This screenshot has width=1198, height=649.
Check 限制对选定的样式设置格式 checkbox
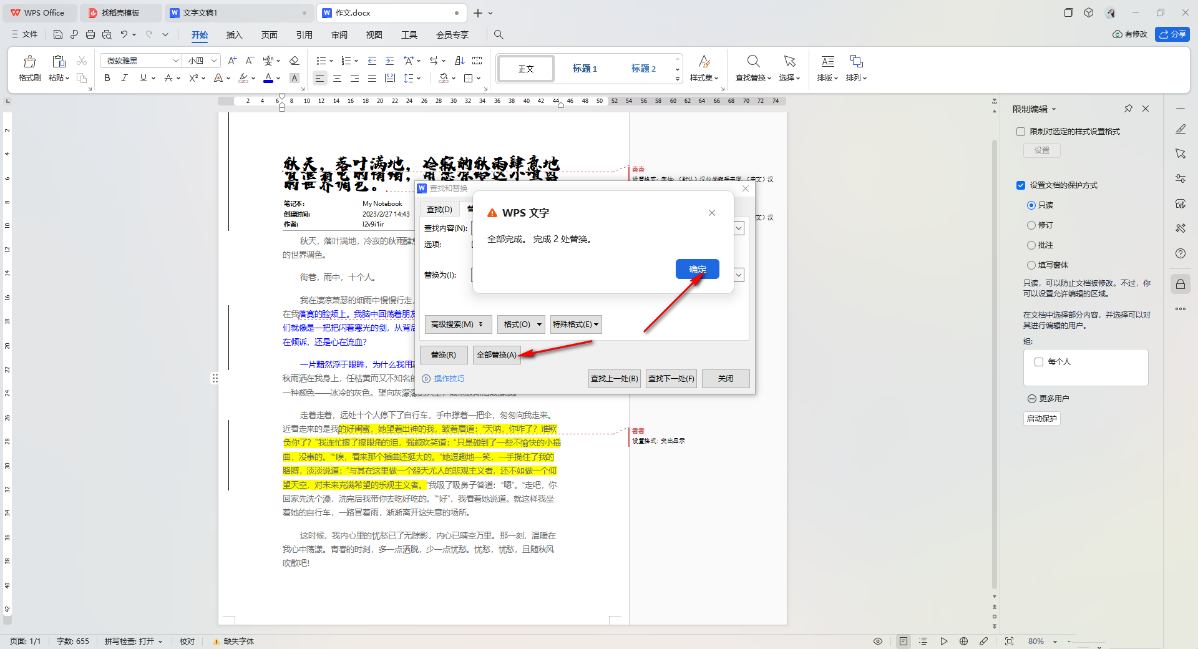point(1021,132)
